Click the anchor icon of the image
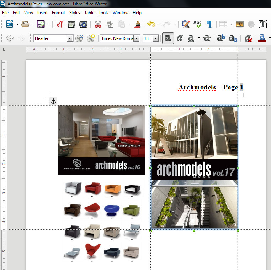 click(53, 101)
